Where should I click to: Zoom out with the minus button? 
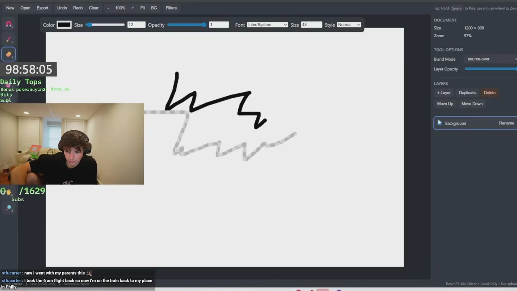[108, 8]
